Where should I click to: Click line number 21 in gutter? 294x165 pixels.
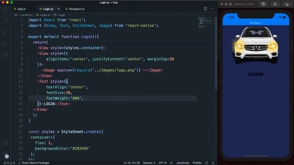point(20,132)
